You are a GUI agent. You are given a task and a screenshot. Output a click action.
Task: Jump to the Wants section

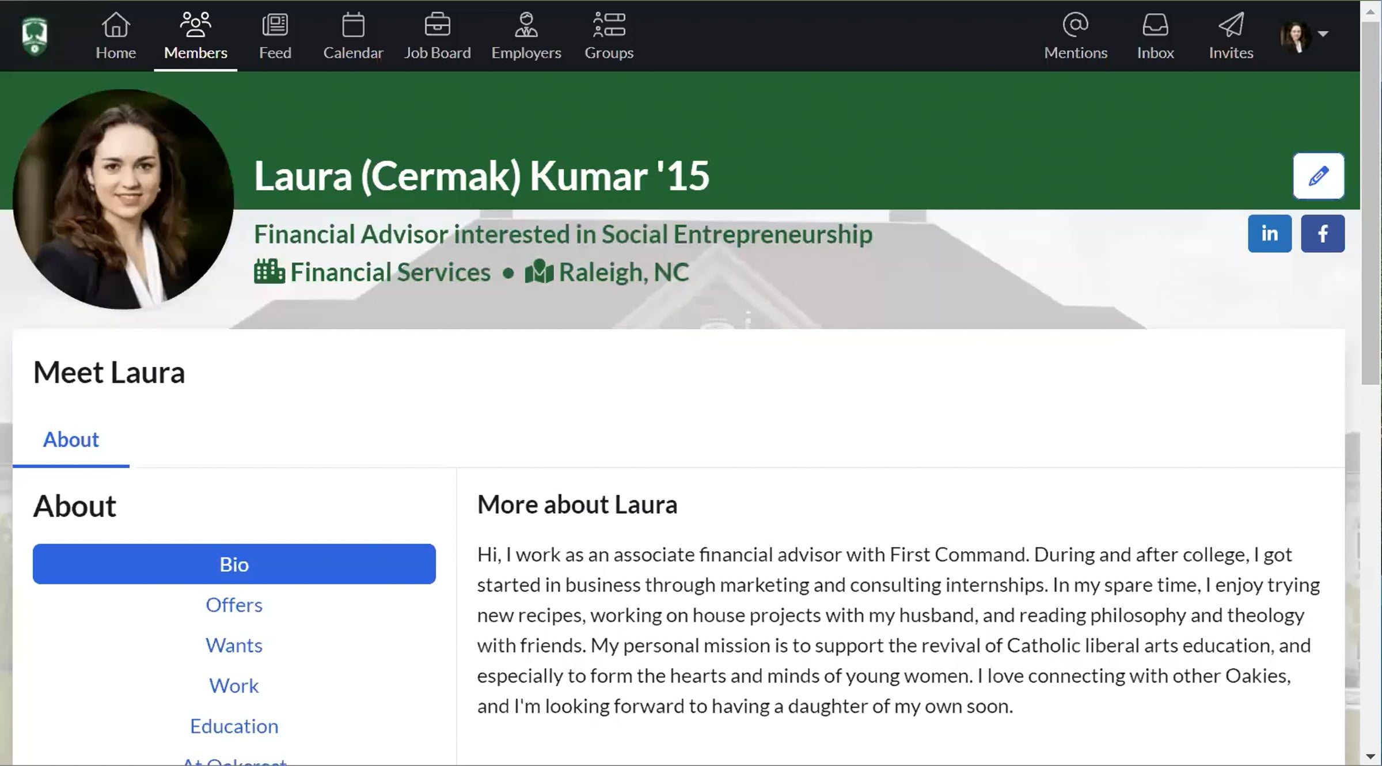click(x=234, y=645)
